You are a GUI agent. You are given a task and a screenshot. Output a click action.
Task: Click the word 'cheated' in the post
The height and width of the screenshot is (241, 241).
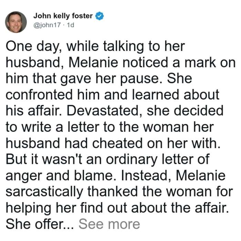pos(117,143)
